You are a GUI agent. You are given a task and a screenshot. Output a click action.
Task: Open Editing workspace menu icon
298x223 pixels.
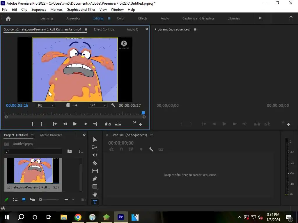(109, 18)
